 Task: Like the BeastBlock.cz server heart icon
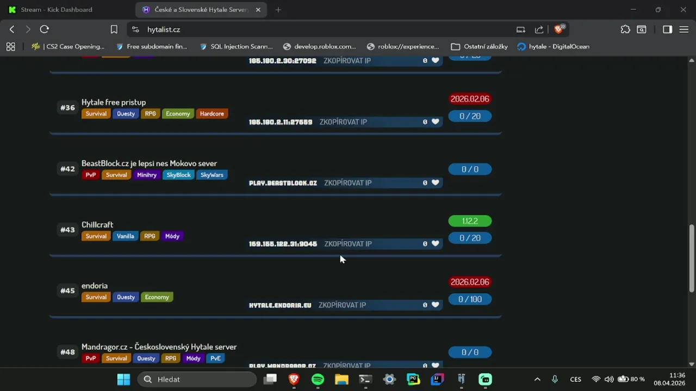click(x=435, y=182)
